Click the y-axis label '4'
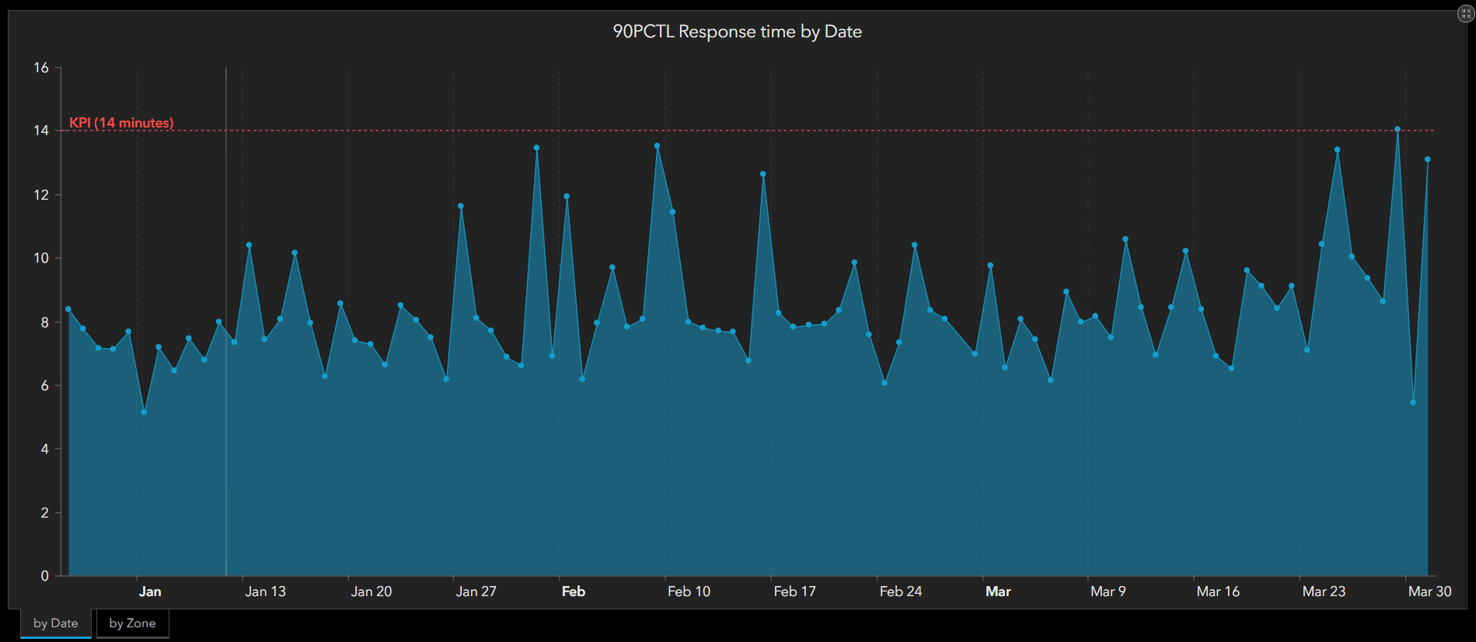 coord(45,449)
